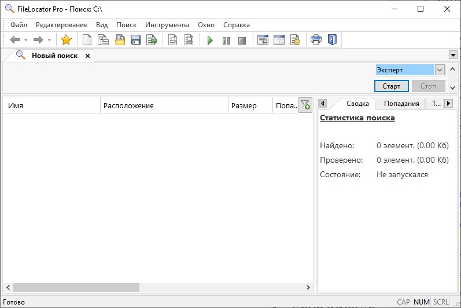Expand the Эксперт mode combo box

pyautogui.click(x=440, y=70)
